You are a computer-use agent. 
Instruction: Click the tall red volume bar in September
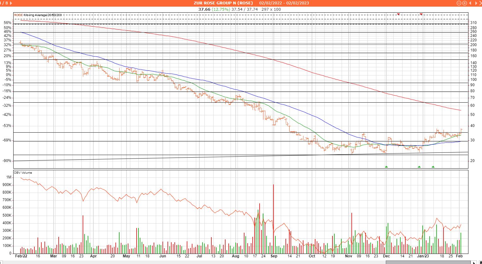click(x=273, y=218)
